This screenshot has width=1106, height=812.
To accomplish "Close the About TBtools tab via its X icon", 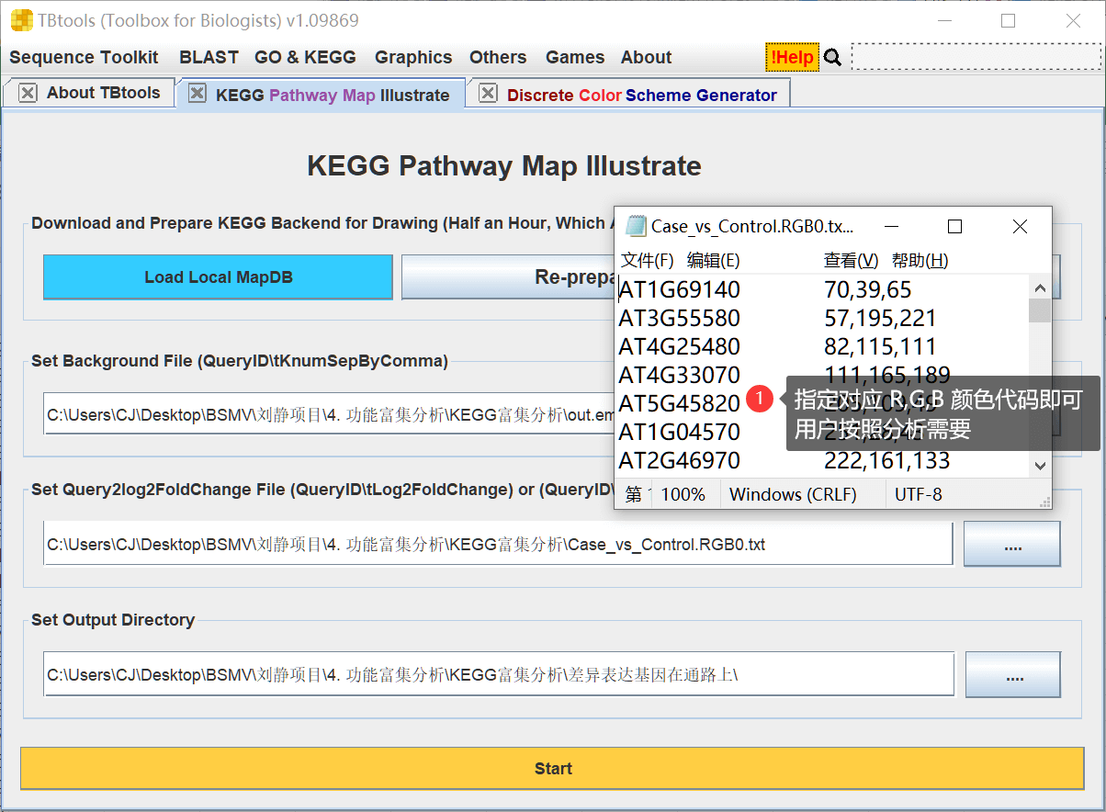I will (28, 93).
